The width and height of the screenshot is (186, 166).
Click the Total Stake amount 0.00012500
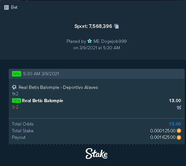coord(163,131)
